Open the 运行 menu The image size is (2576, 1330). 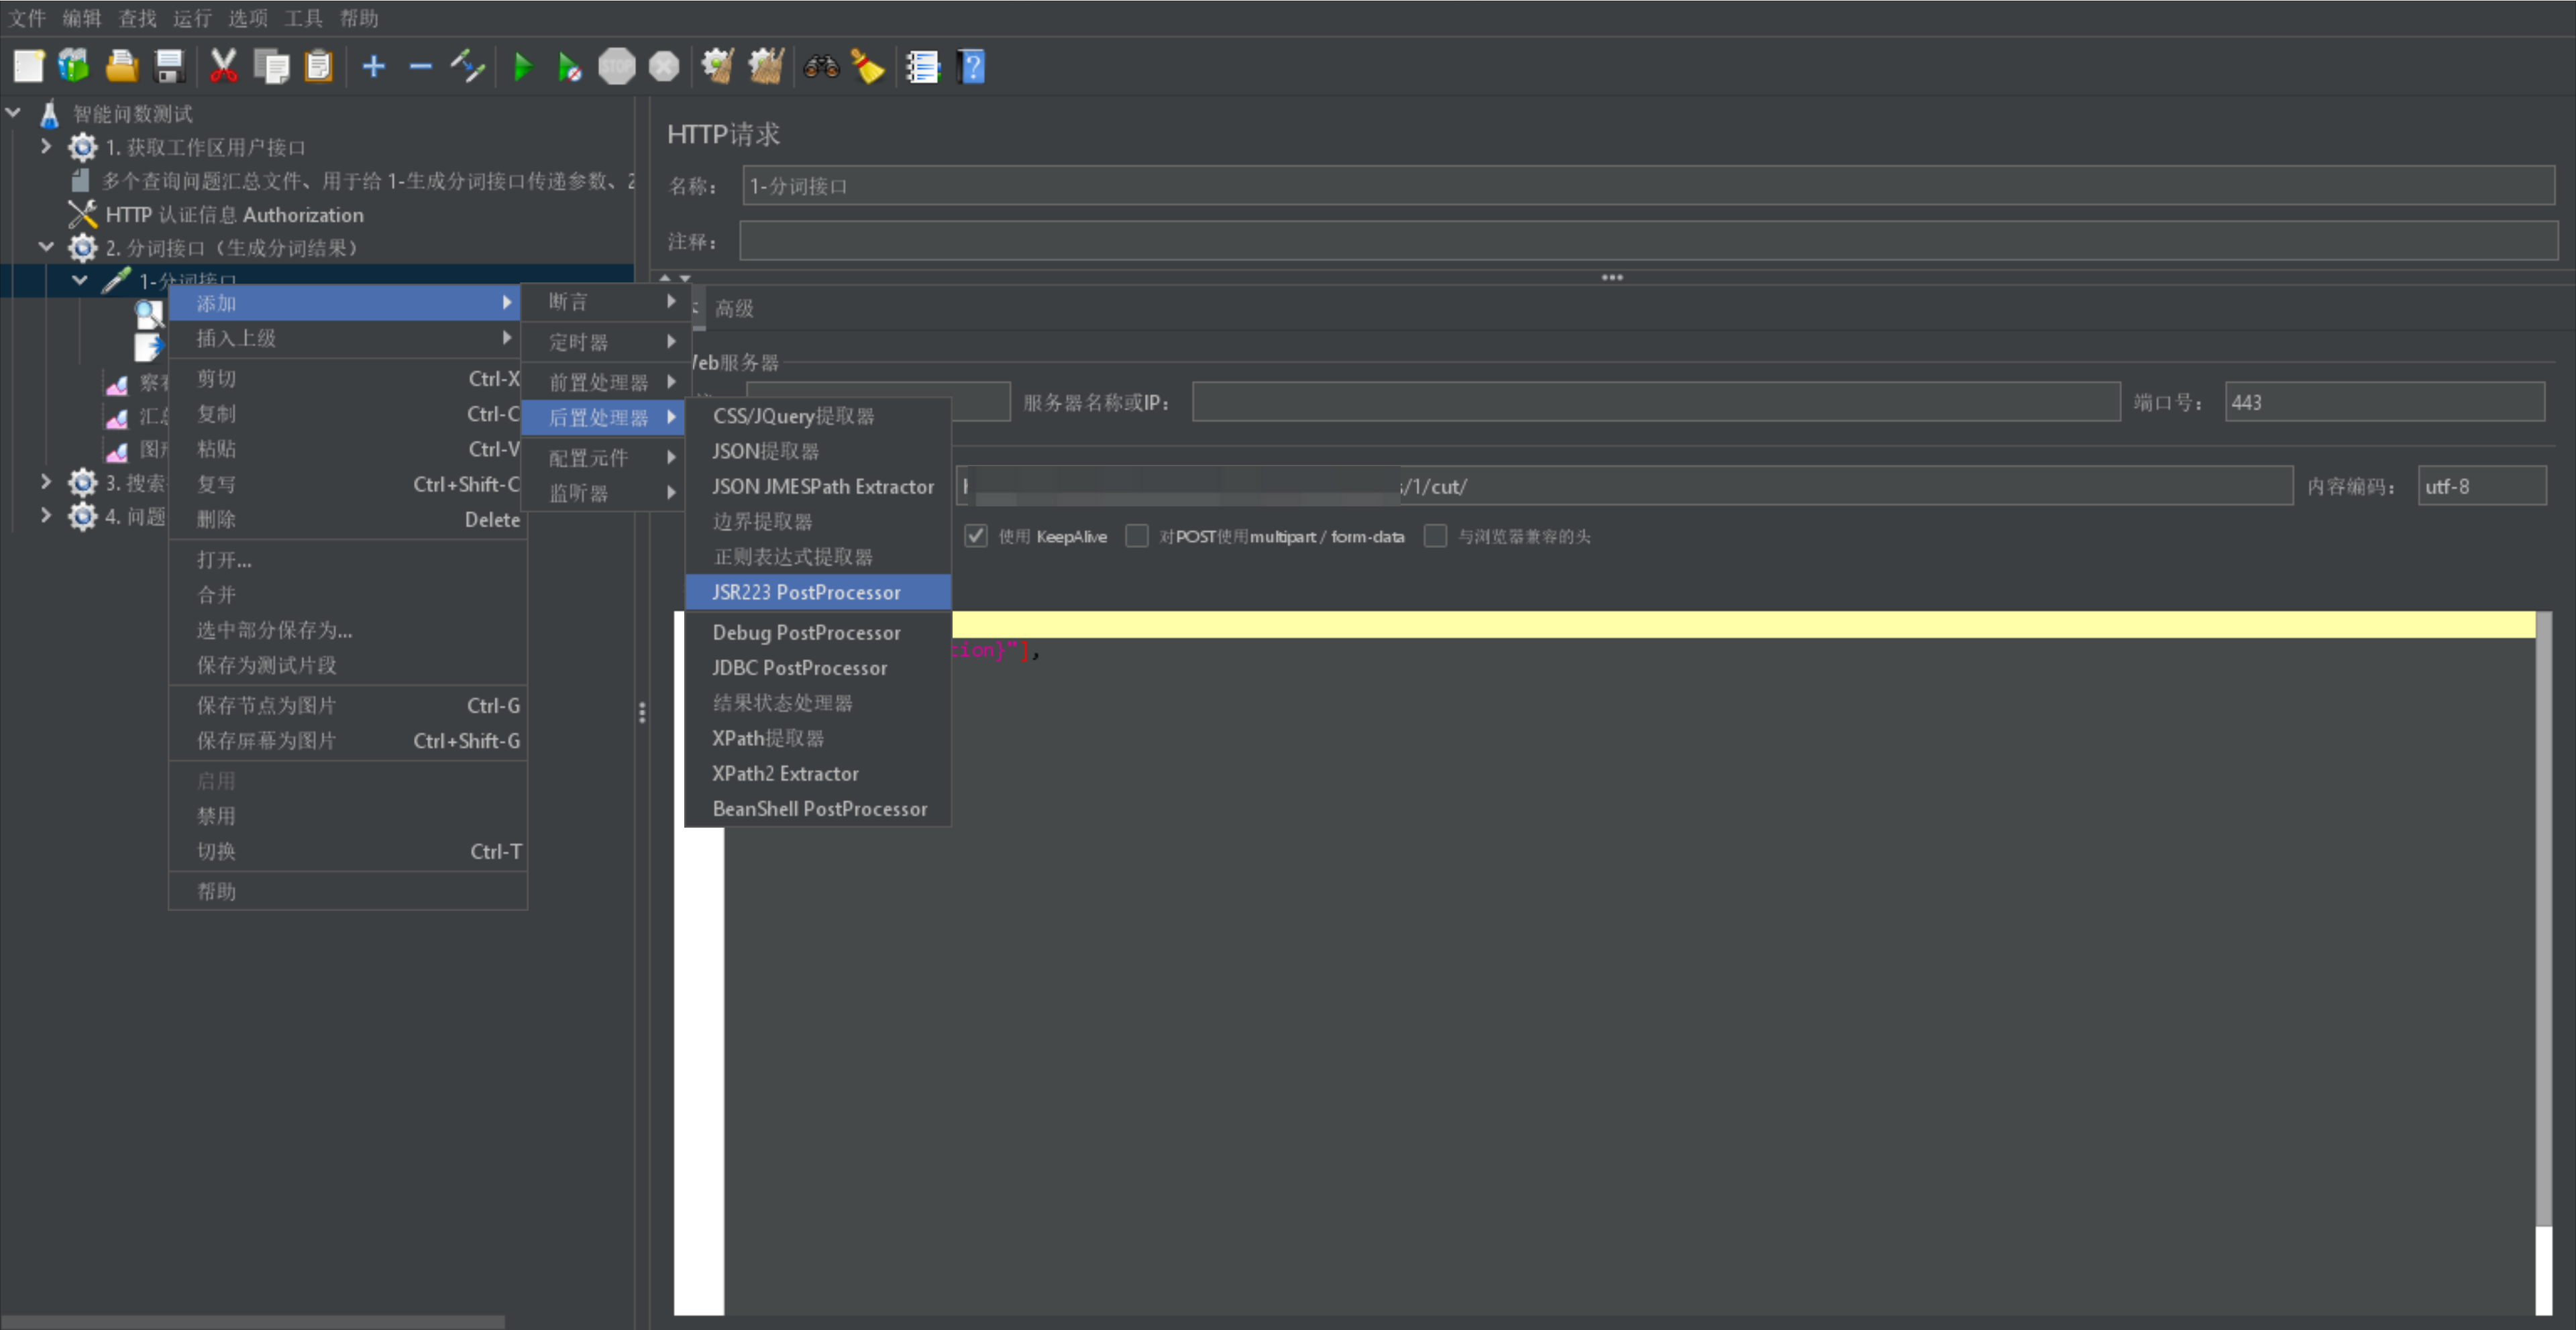[x=192, y=18]
